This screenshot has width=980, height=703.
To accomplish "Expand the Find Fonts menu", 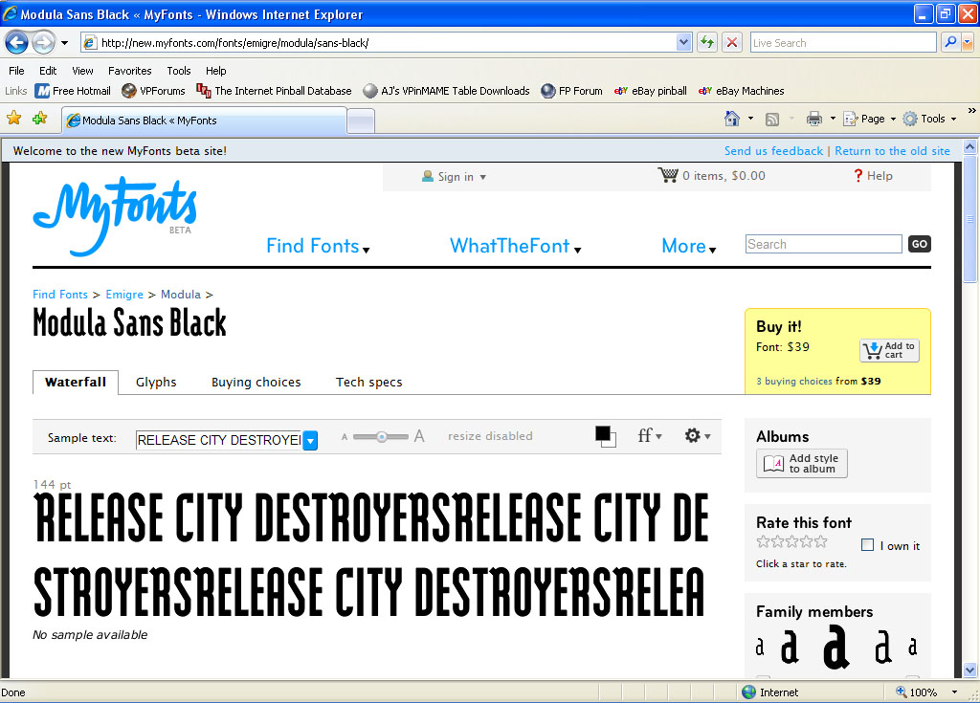I will pos(317,247).
